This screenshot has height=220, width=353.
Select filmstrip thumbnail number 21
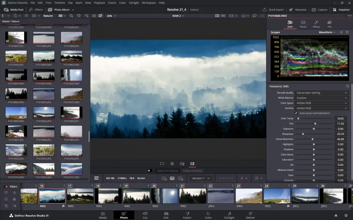[192, 196]
